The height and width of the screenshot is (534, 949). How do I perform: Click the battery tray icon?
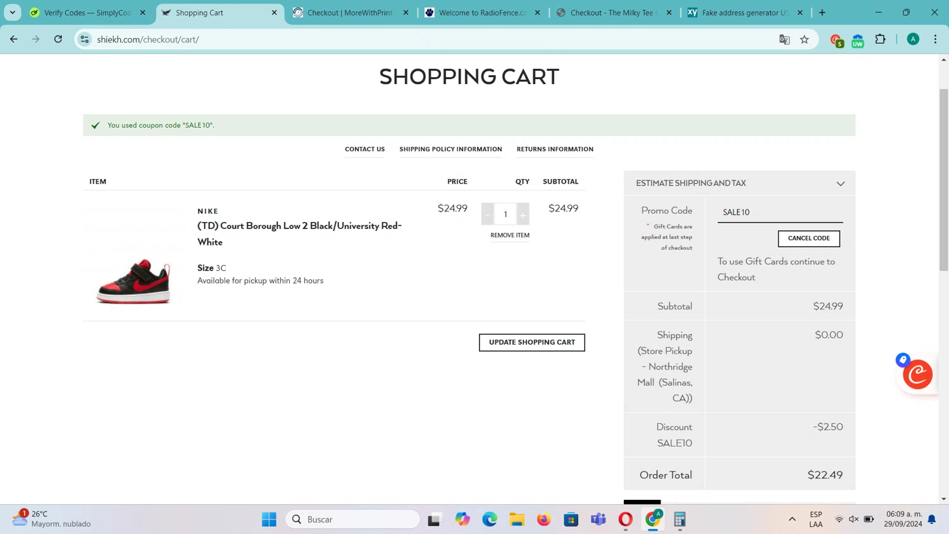pos(869,519)
